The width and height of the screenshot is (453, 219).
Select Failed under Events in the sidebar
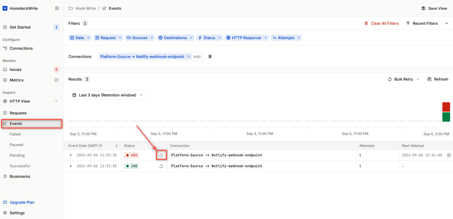tap(15, 134)
